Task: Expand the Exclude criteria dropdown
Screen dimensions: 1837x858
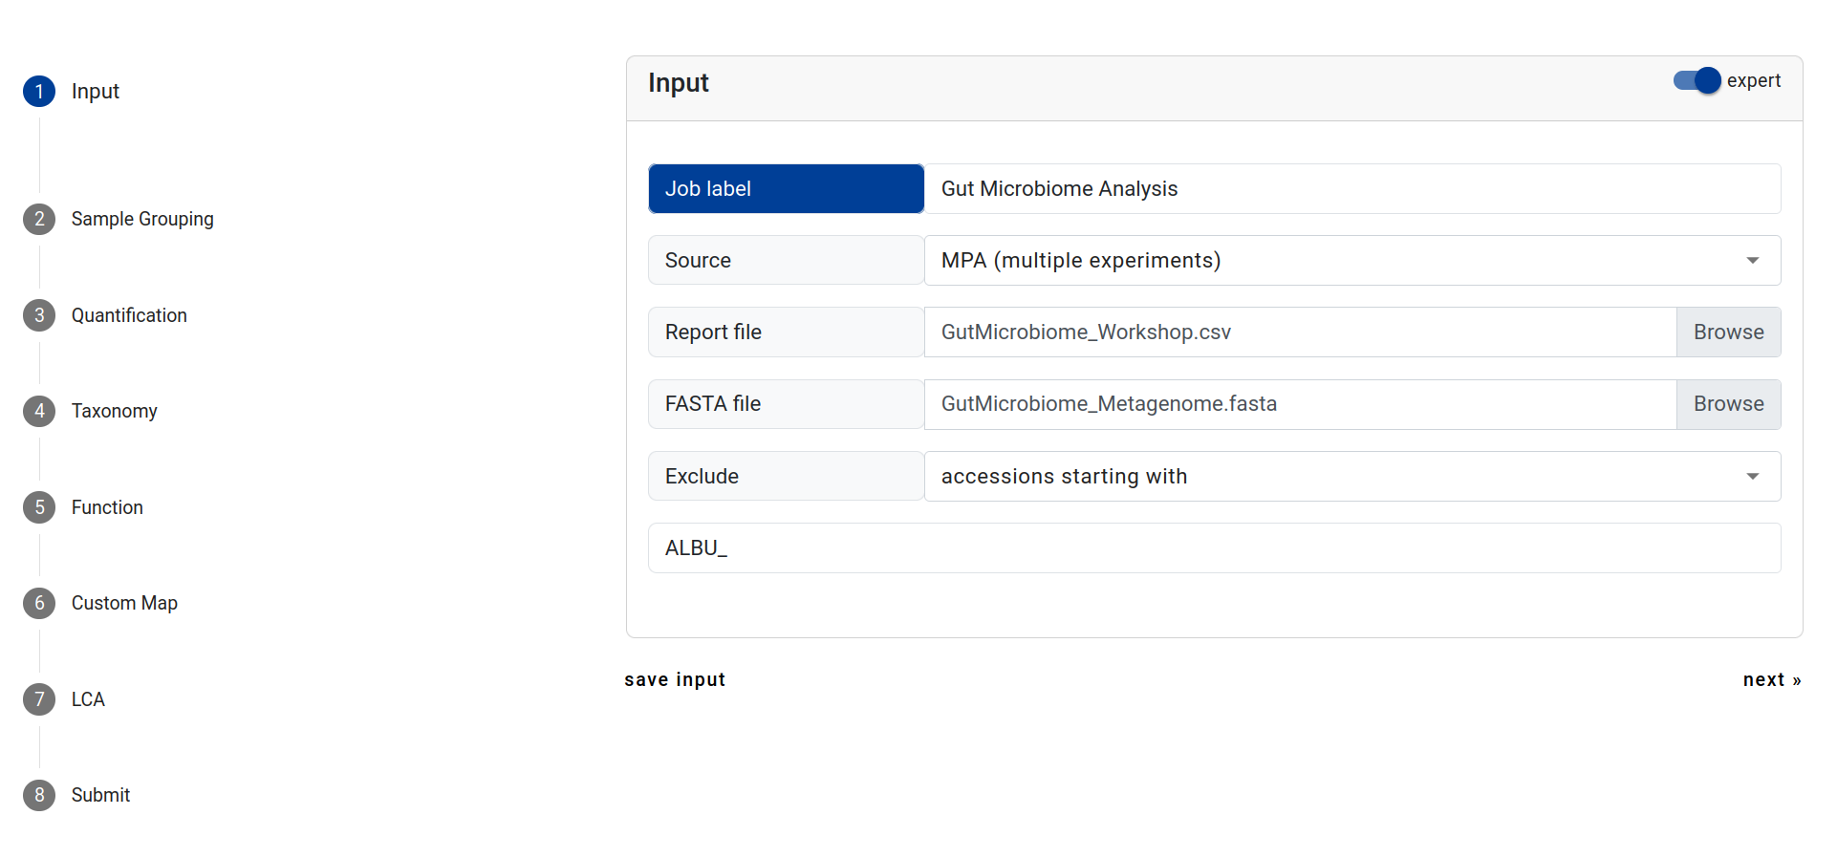Action: 1351,477
